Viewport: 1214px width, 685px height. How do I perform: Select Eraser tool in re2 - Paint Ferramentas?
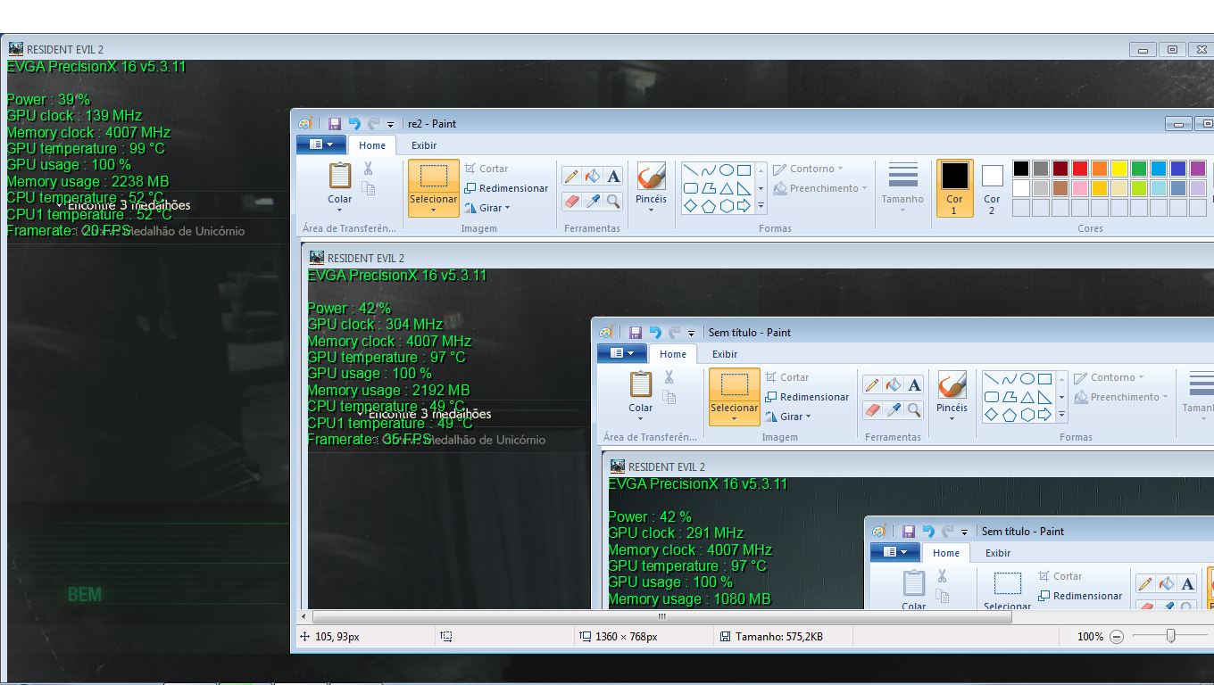571,202
